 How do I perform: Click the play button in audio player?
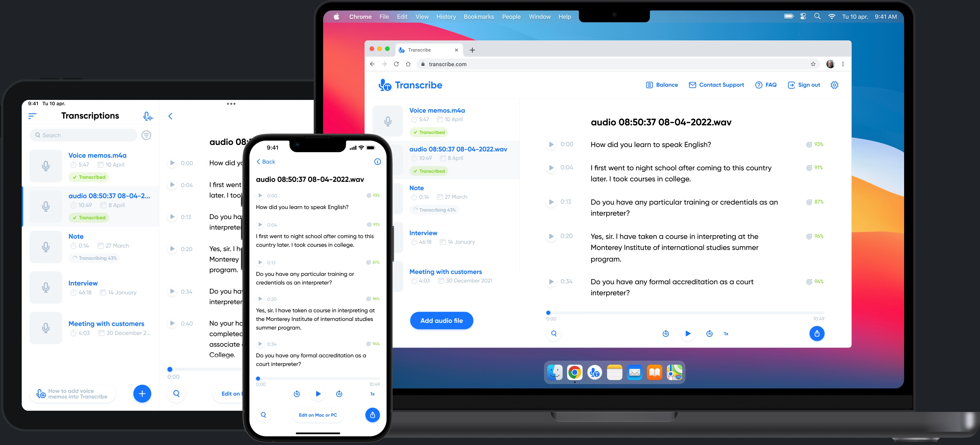pos(688,333)
